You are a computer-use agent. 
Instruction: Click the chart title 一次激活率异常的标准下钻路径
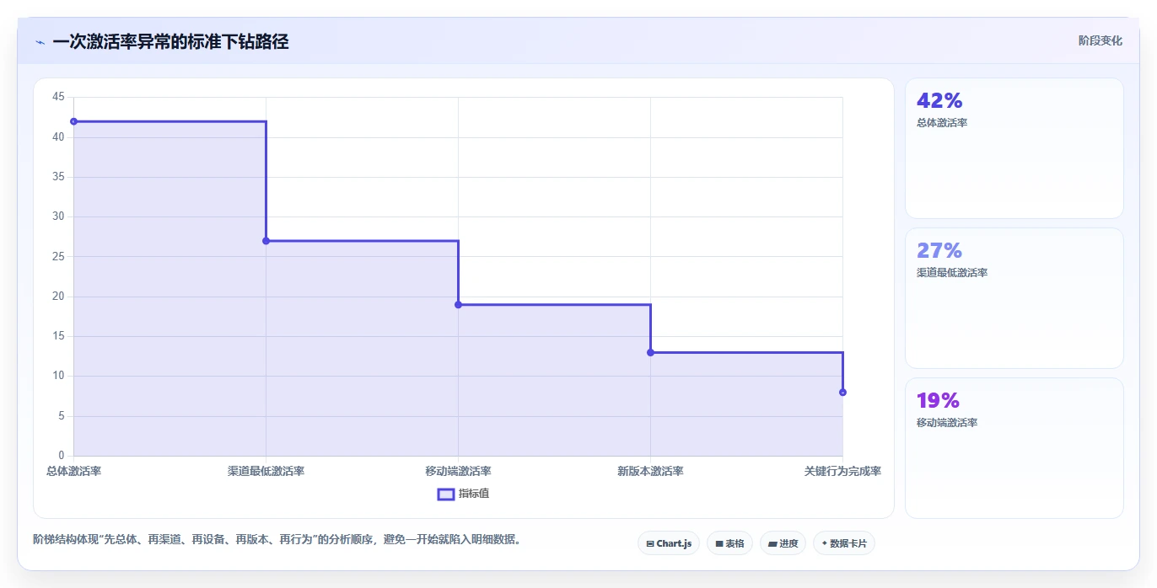coord(170,41)
